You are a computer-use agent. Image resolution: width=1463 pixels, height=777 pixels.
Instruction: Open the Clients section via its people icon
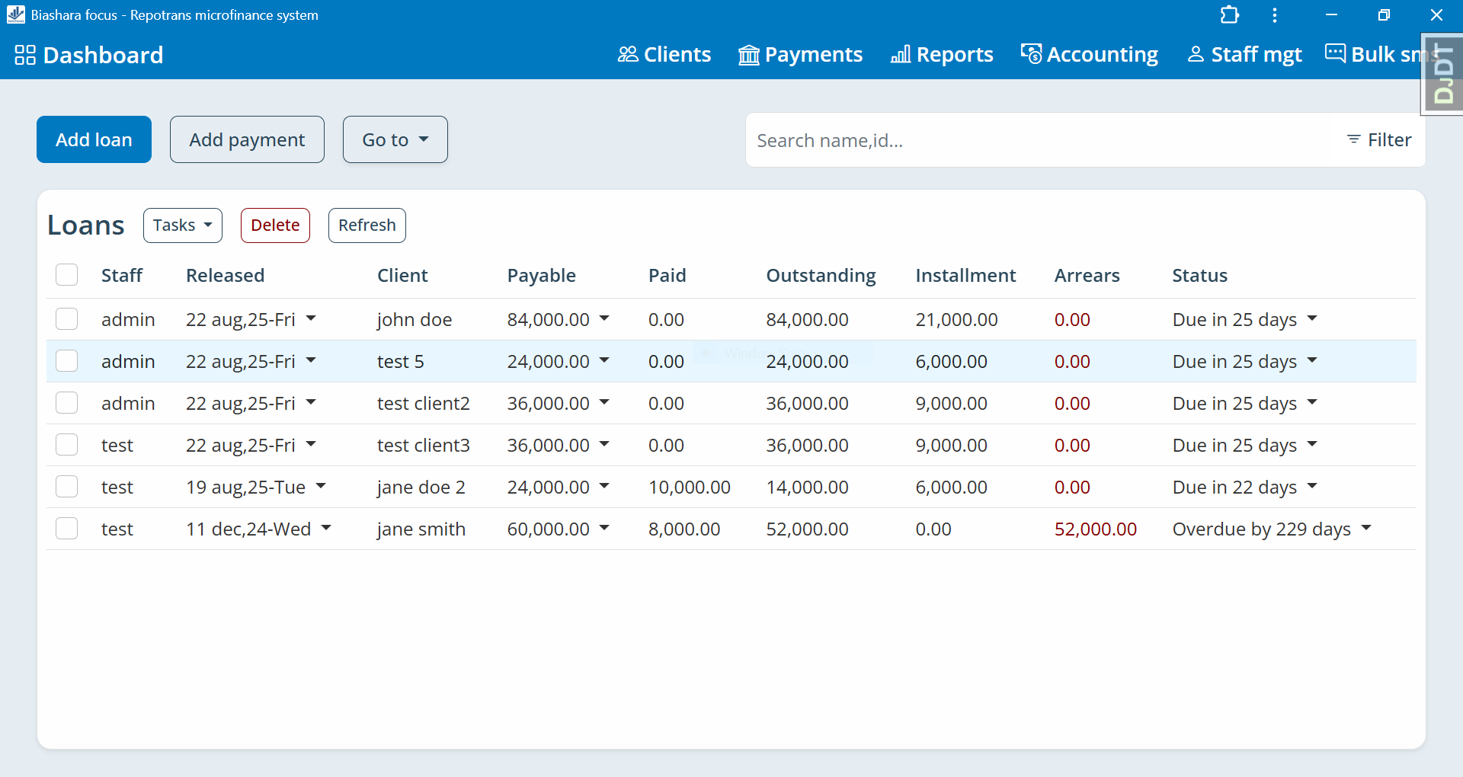[x=627, y=54]
